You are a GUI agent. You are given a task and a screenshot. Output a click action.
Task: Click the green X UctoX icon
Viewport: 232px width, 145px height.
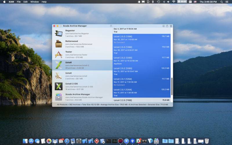pos(59,65)
